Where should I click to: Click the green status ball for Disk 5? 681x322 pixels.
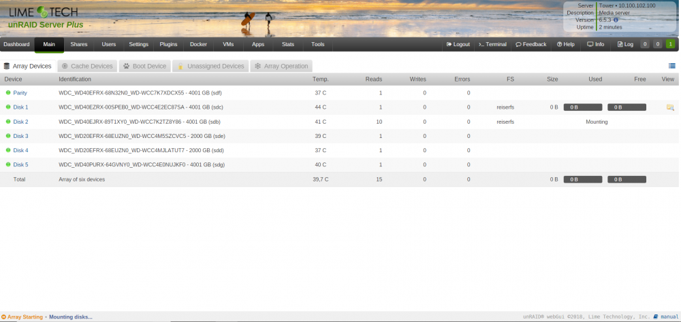[7, 164]
